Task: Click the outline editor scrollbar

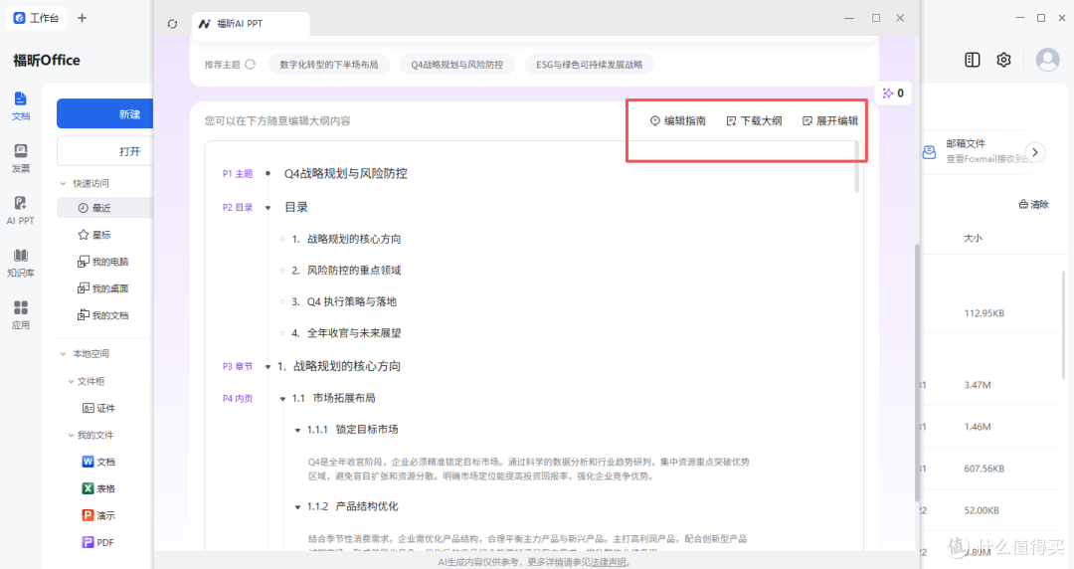Action: pos(856,166)
